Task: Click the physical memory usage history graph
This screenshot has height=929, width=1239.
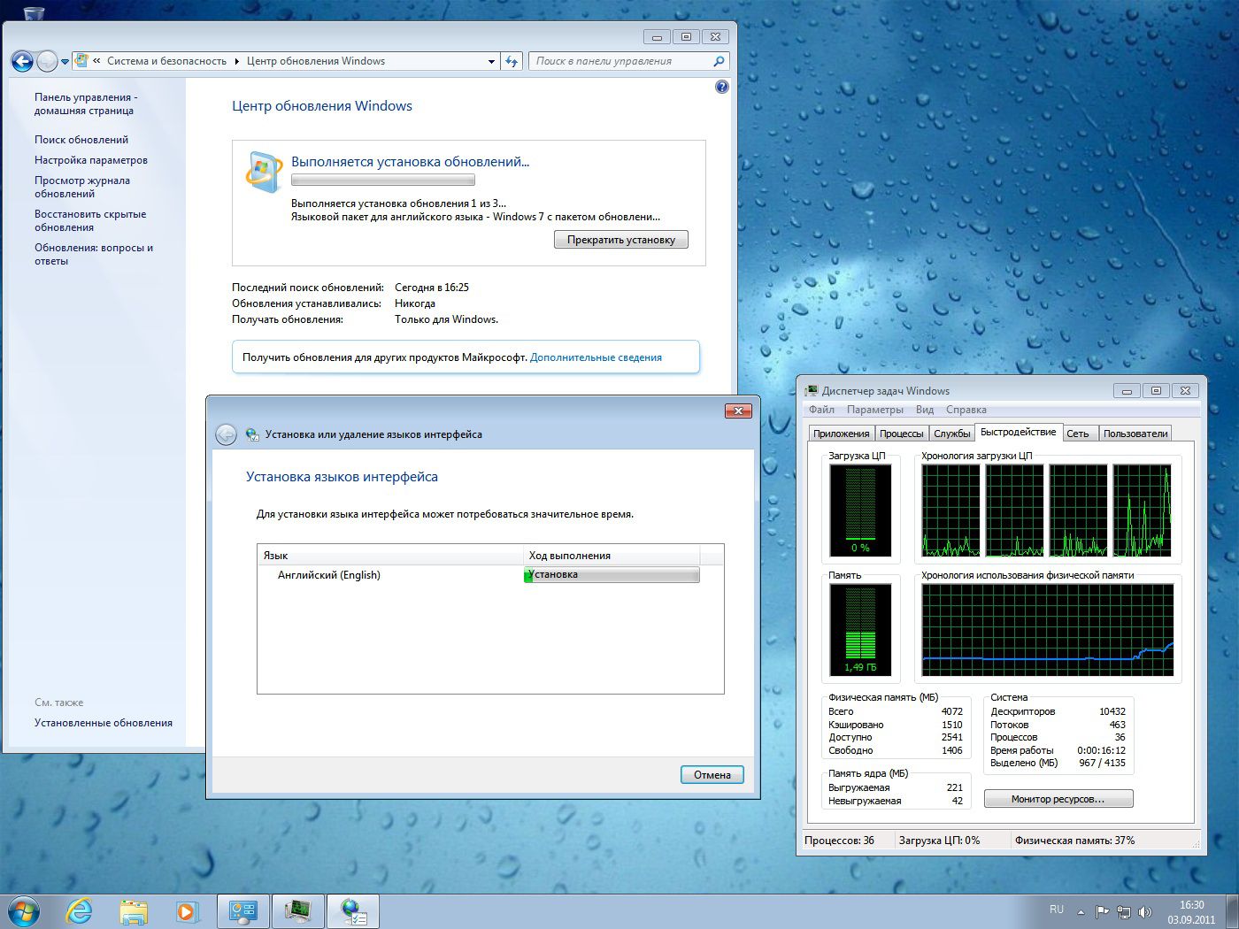Action: click(x=1048, y=630)
